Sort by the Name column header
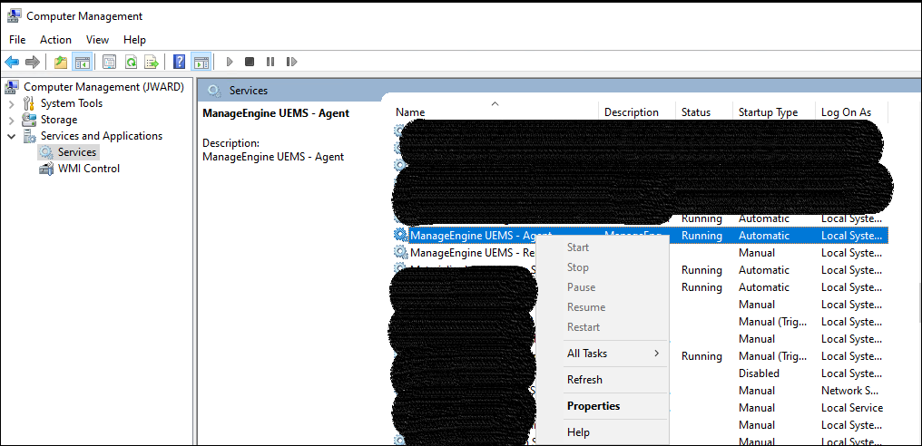This screenshot has width=922, height=446. [410, 112]
